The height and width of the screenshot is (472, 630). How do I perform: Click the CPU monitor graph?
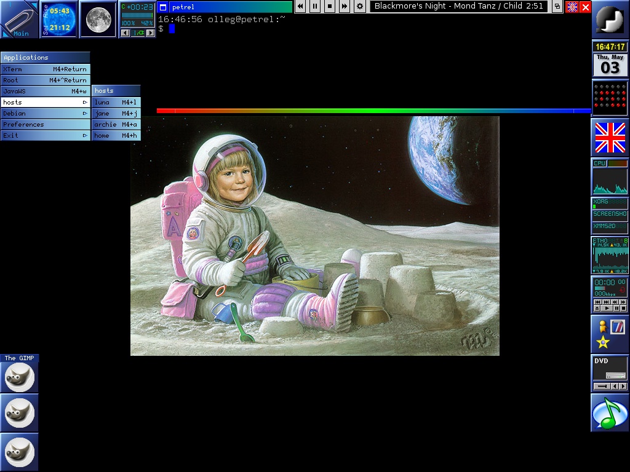(610, 181)
